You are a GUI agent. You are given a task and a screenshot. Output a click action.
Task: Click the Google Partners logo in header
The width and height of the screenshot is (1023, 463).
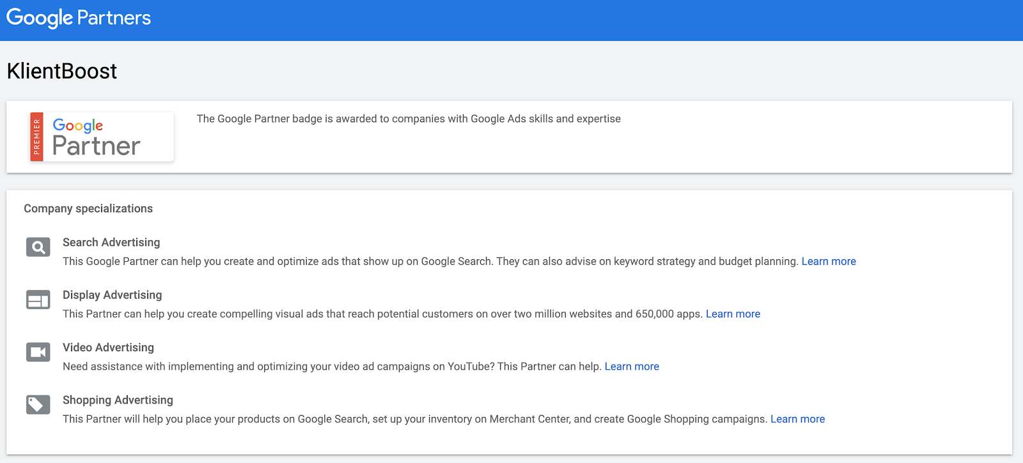point(79,18)
